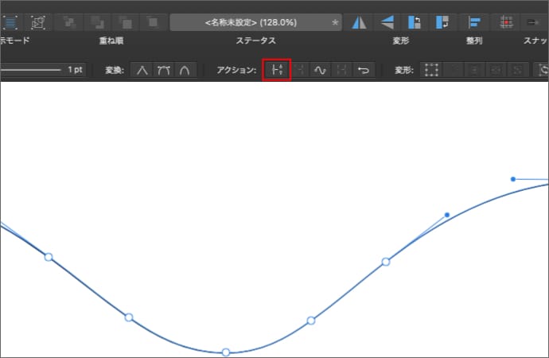The height and width of the screenshot is (358, 549).
Task: Click the Join Curves action button
Action: (x=341, y=70)
